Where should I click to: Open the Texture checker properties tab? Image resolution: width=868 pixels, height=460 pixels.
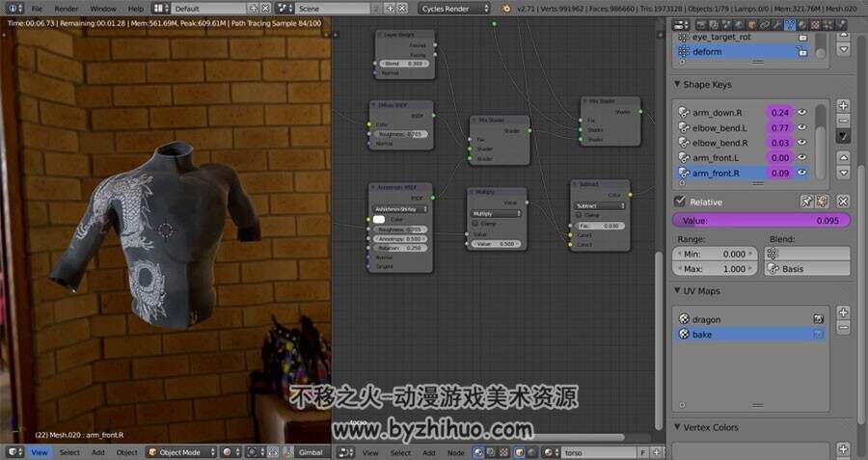(x=815, y=24)
